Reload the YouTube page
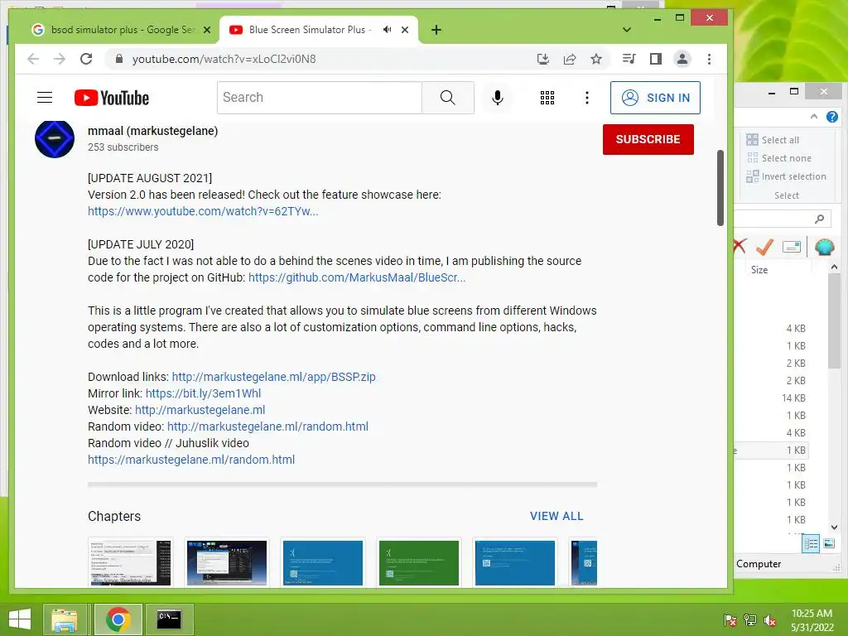 point(86,59)
